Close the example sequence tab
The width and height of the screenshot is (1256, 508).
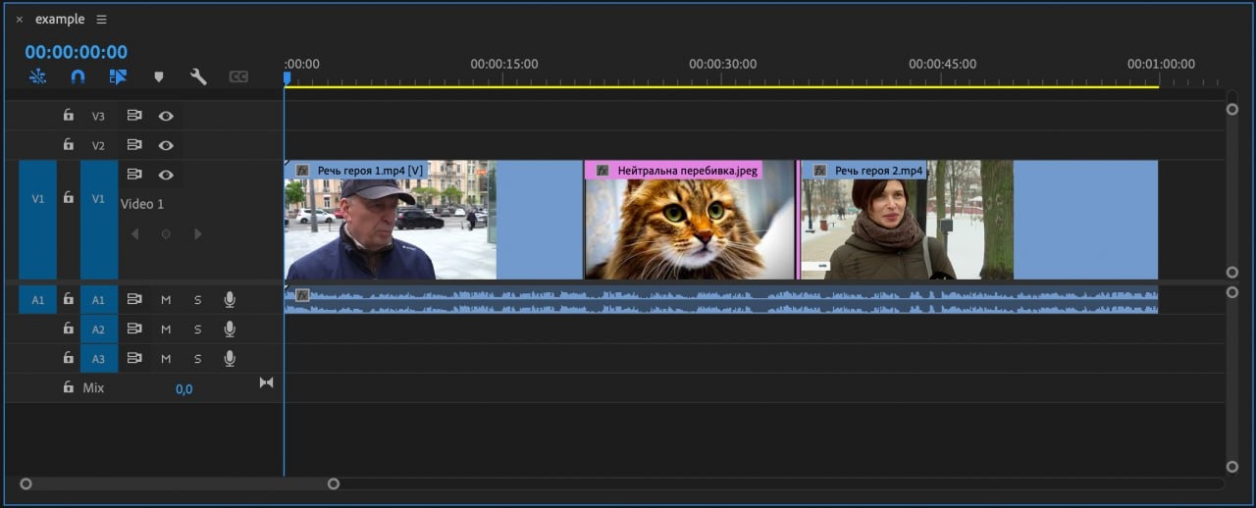[x=19, y=20]
